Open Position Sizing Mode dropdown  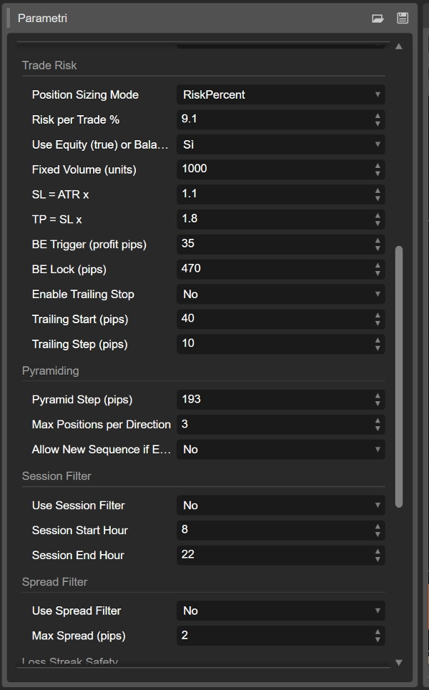pos(280,94)
